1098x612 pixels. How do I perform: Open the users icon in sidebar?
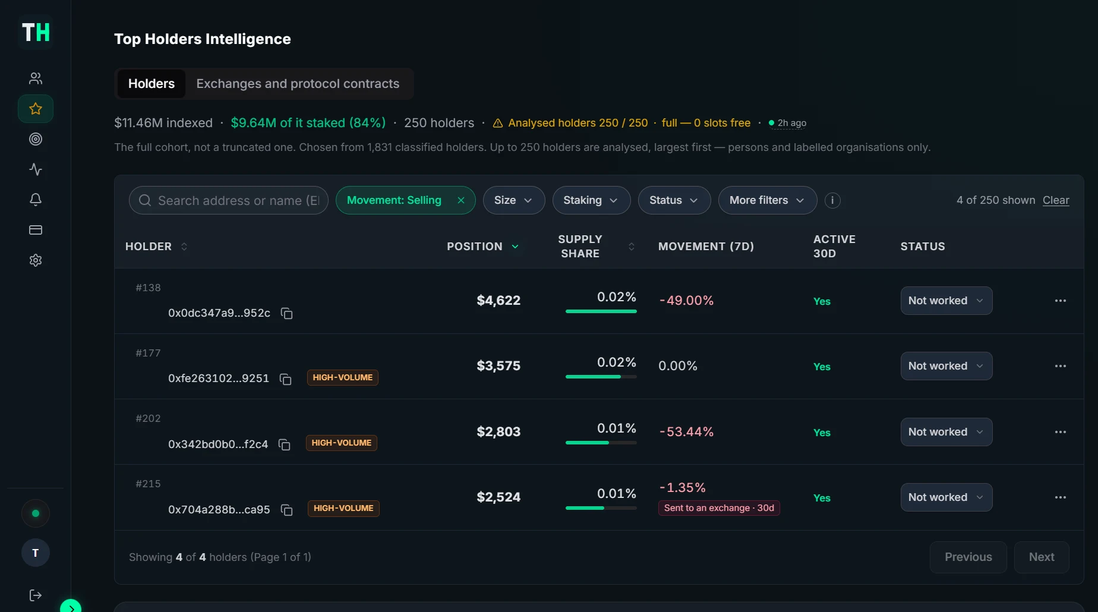click(x=36, y=78)
